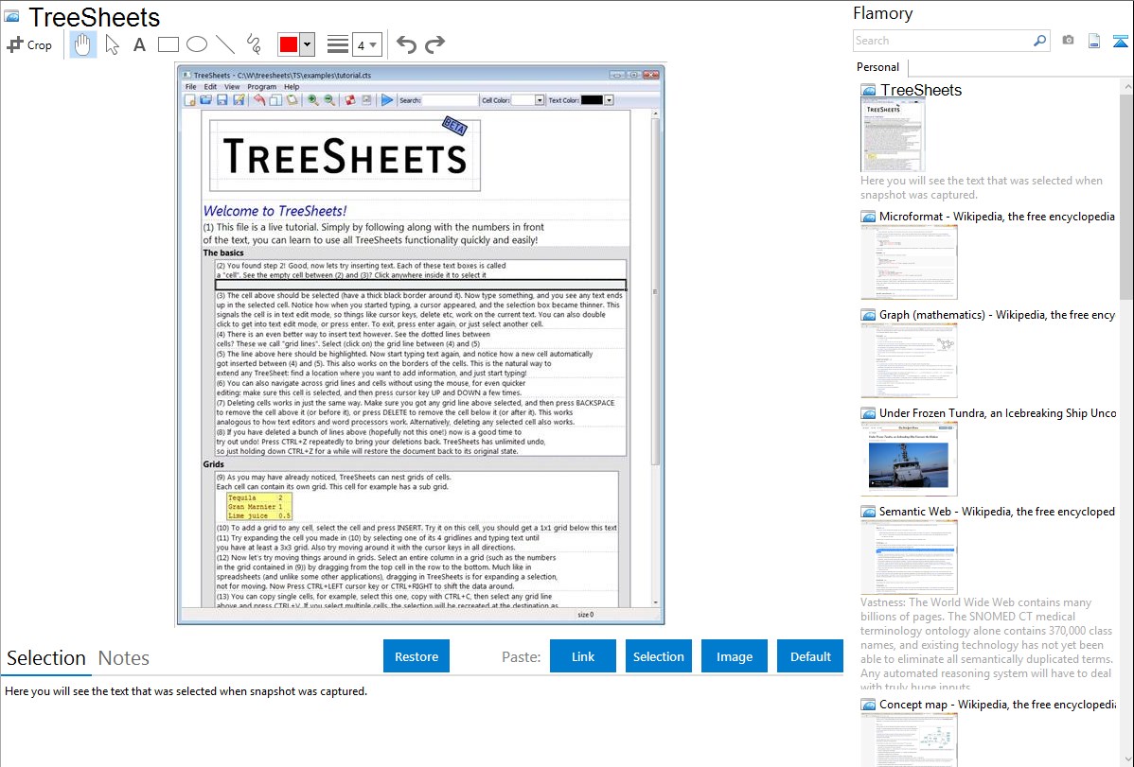Screen dimensions: 1134x767
Task: Open the Under Frozen Tundra snapshot thumbnail
Action: click(x=909, y=459)
